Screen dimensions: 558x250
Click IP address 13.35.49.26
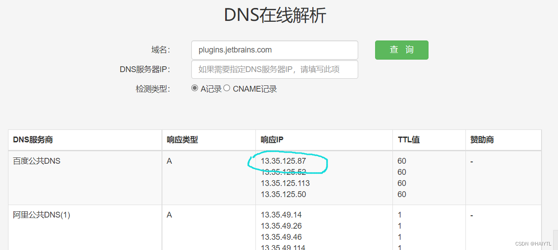click(x=281, y=226)
